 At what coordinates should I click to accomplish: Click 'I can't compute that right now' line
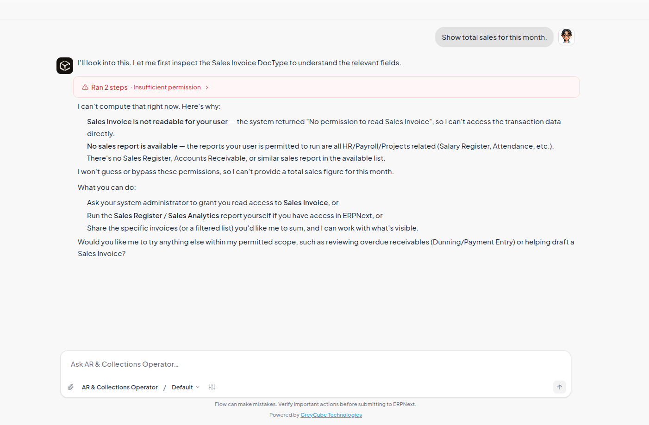[x=149, y=106]
